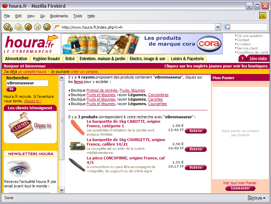This screenshot has width=271, height=204.
Task: Open the Carottes rayon link
Action: click(155, 99)
